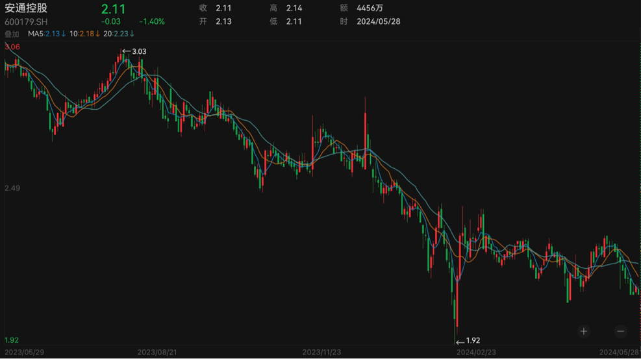This screenshot has width=641, height=359.
Task: Click the 低 low price value
Action: (294, 21)
